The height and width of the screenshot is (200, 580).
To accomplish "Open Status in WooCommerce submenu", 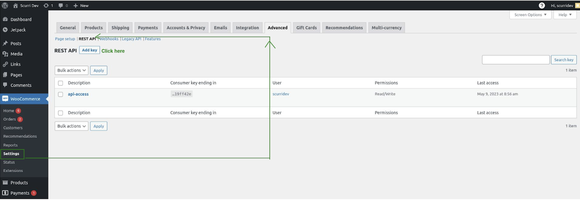I will [9, 162].
